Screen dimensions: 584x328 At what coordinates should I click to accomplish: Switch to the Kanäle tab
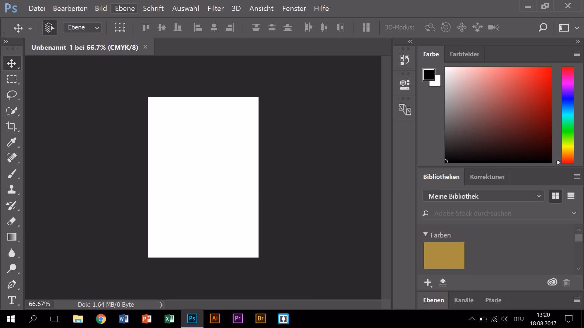click(x=464, y=300)
